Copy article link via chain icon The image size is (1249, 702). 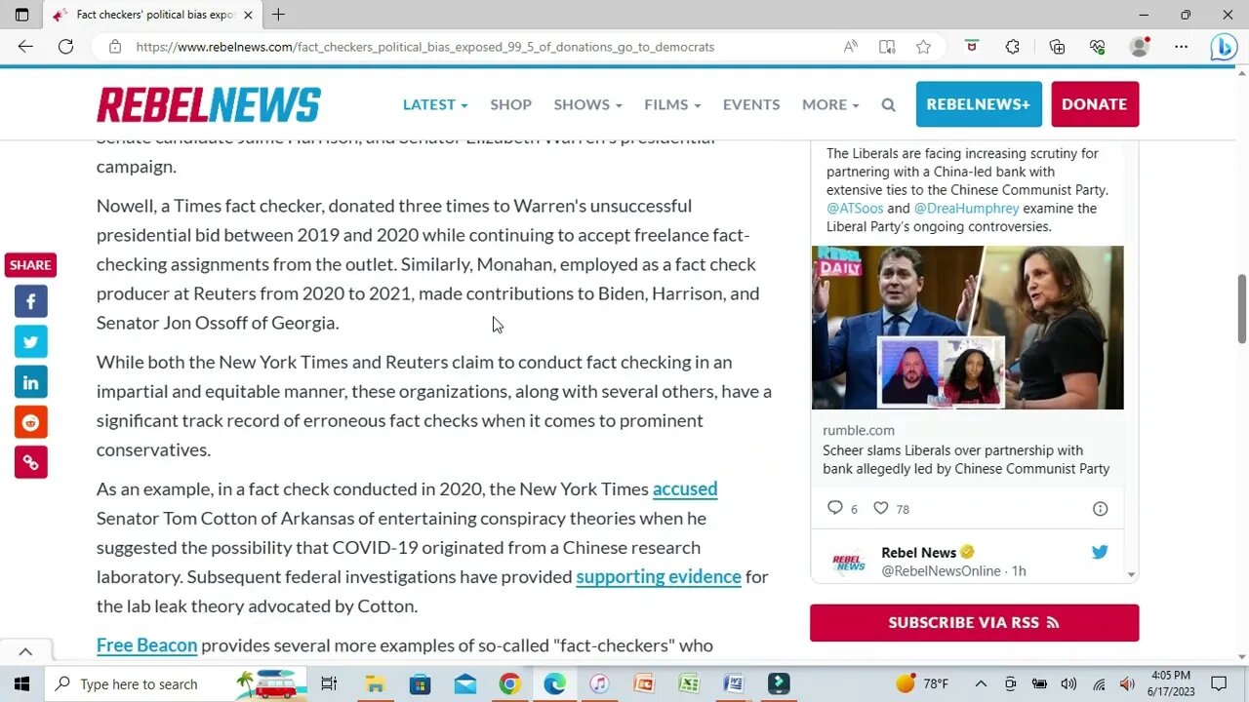30,462
